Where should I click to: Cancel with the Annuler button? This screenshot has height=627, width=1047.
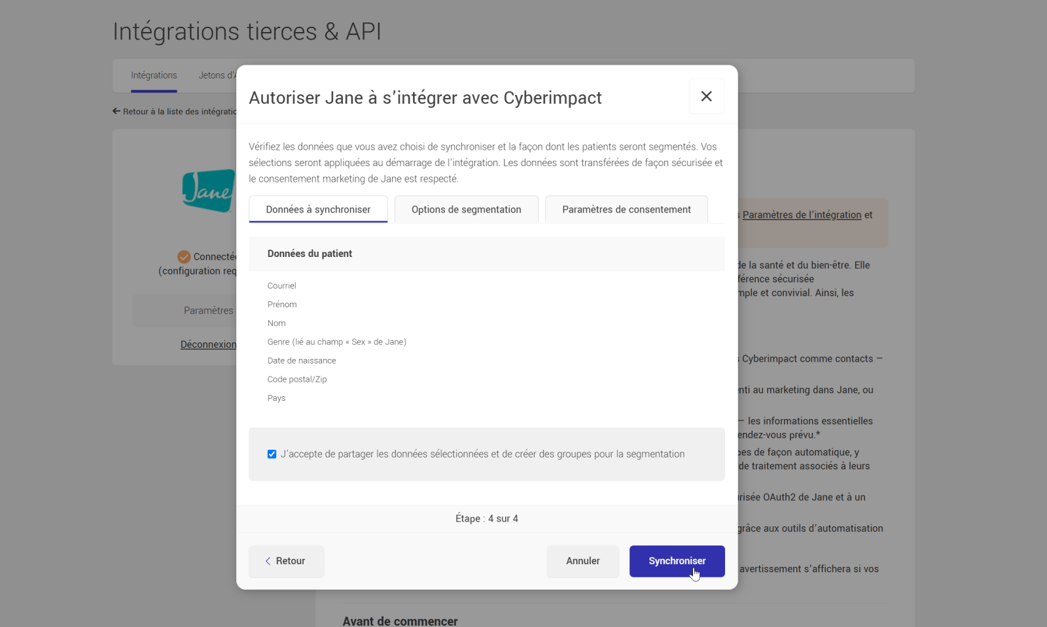point(583,561)
